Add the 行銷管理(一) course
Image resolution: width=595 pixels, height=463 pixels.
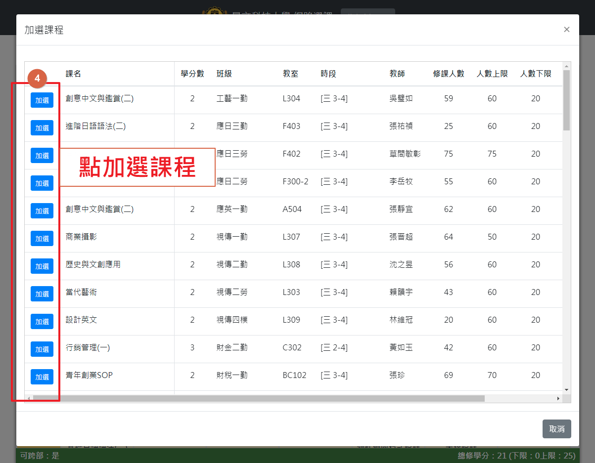pos(42,349)
